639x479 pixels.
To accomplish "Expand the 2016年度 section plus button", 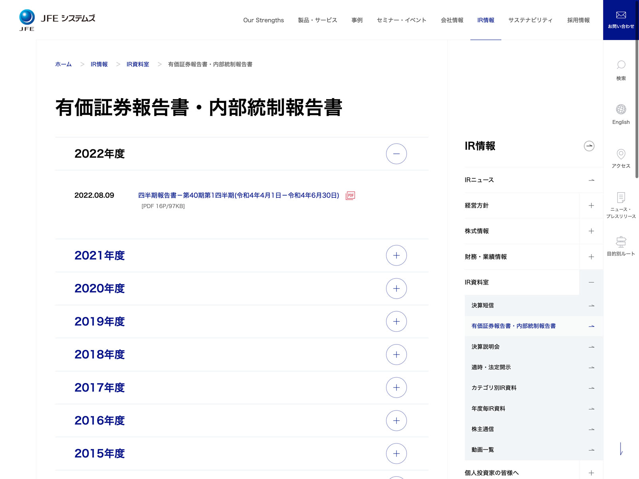I will tap(396, 420).
